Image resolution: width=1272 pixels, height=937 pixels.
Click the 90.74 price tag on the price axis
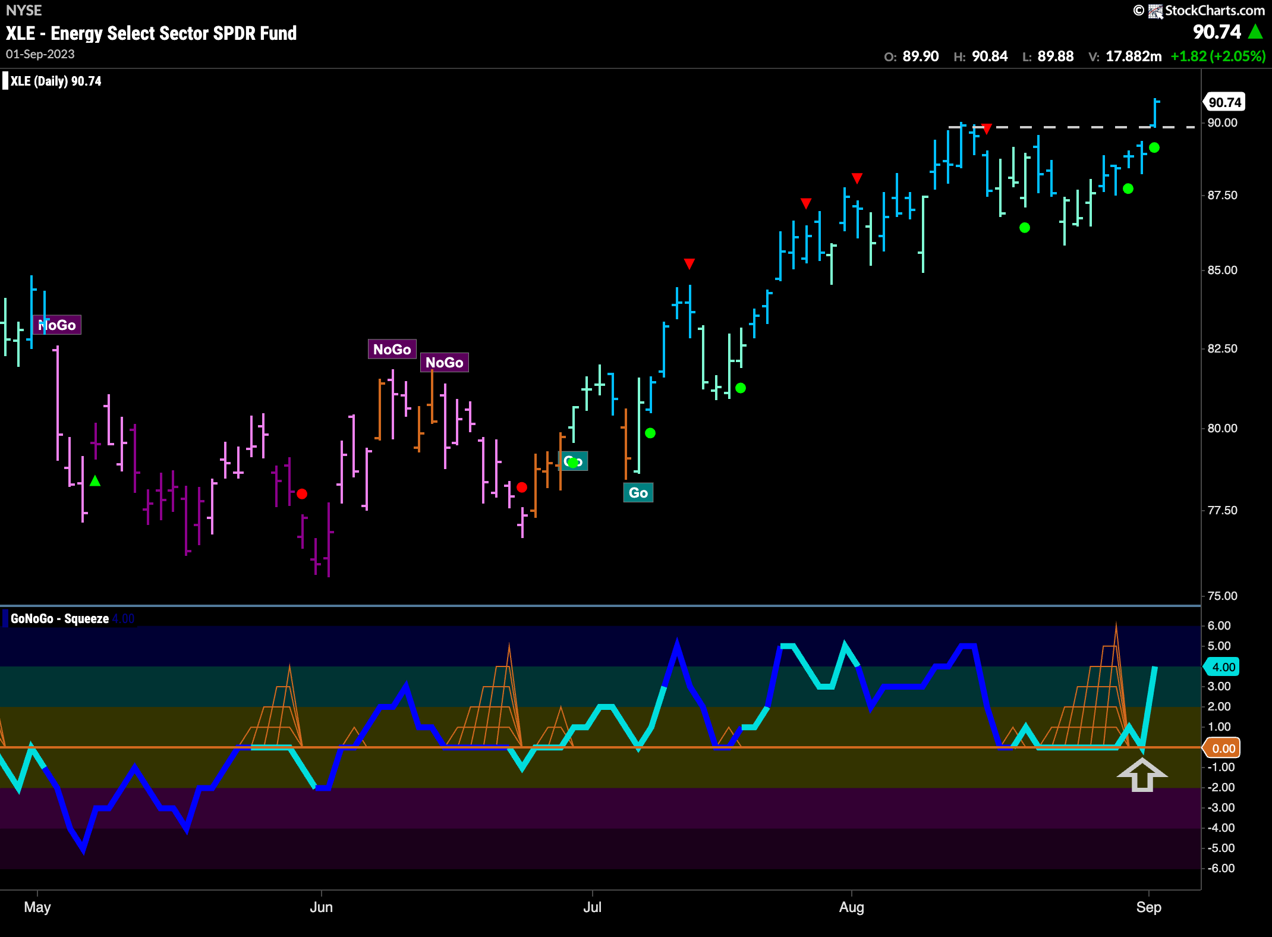click(x=1224, y=102)
